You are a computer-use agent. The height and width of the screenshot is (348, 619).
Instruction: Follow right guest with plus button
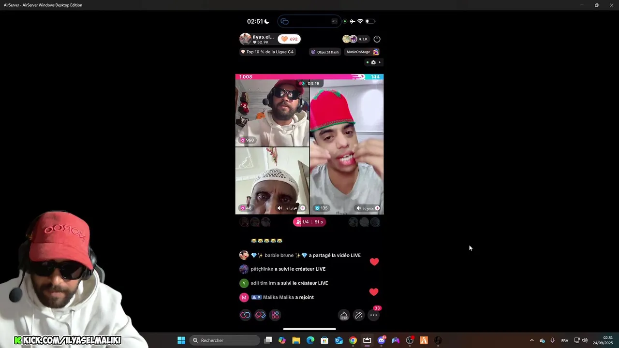(377, 208)
